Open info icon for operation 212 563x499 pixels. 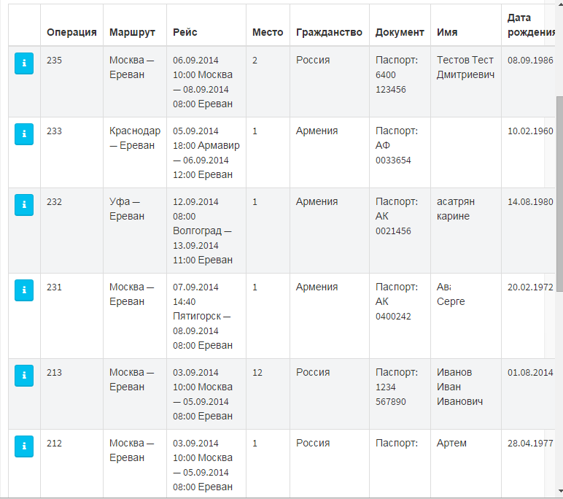(24, 446)
